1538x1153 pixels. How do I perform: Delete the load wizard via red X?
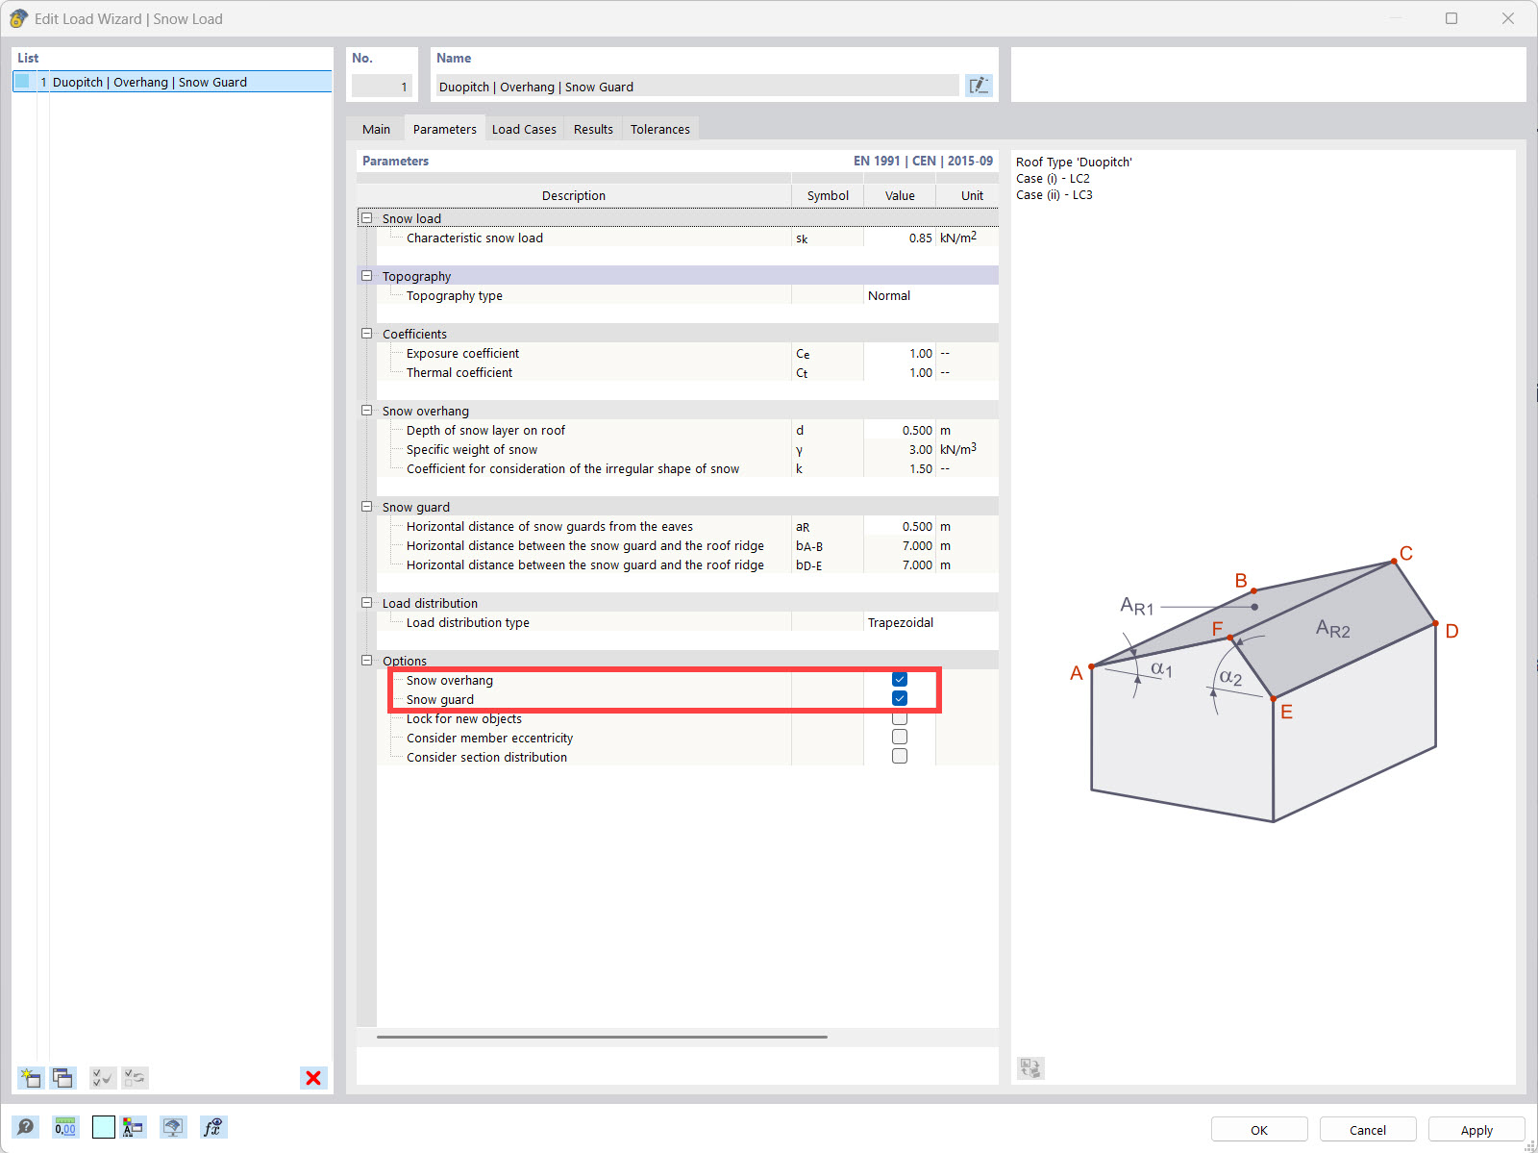[312, 1077]
